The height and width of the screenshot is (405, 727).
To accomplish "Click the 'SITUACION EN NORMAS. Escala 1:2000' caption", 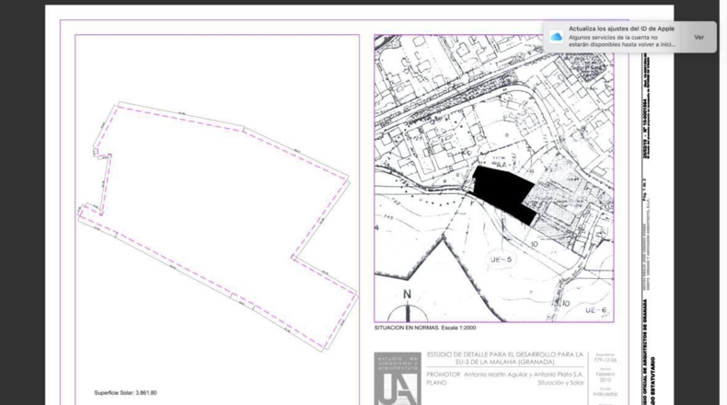I will pos(425,328).
